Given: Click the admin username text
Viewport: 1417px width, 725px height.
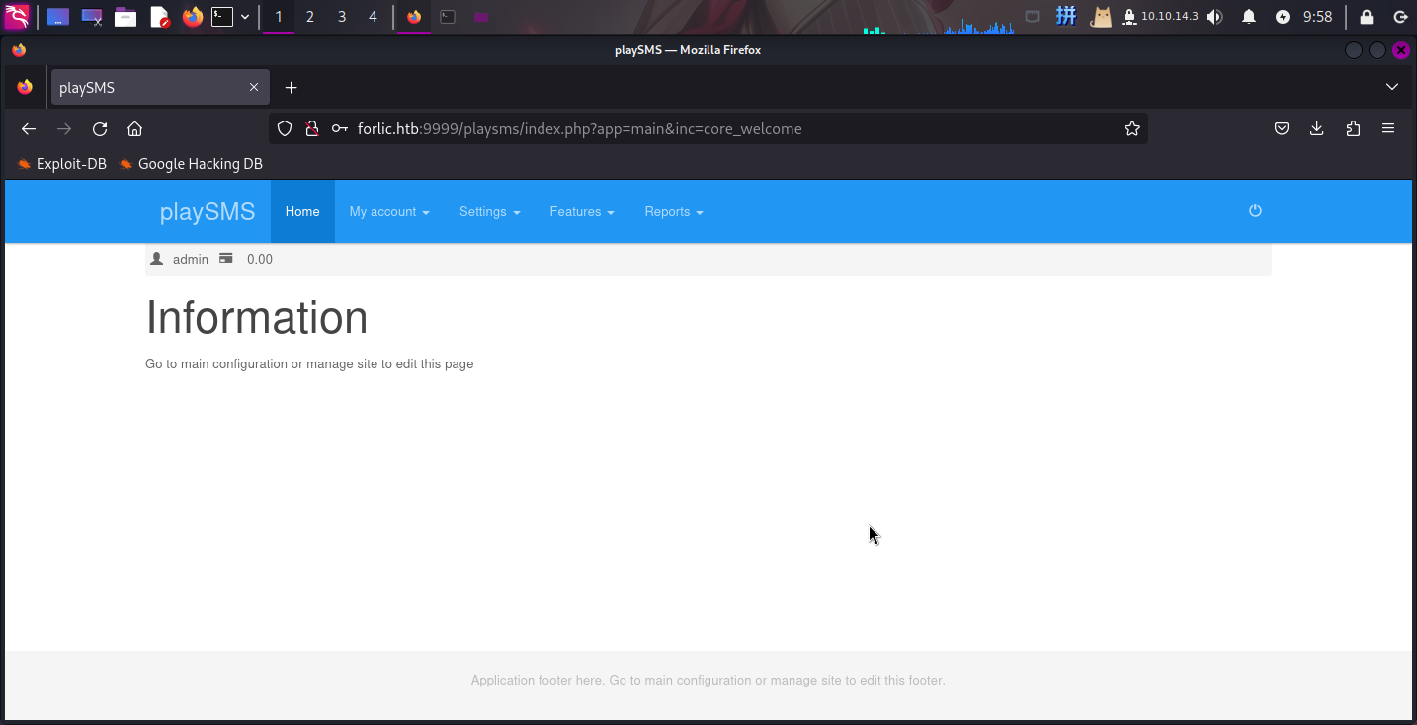Looking at the screenshot, I should point(191,259).
